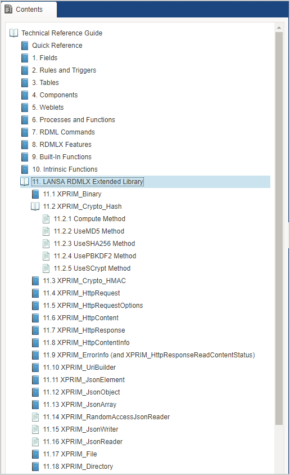The width and height of the screenshot is (290, 475).
Task: Select 11.9 XPRIM_ErrorInfo entry
Action: [x=149, y=355]
